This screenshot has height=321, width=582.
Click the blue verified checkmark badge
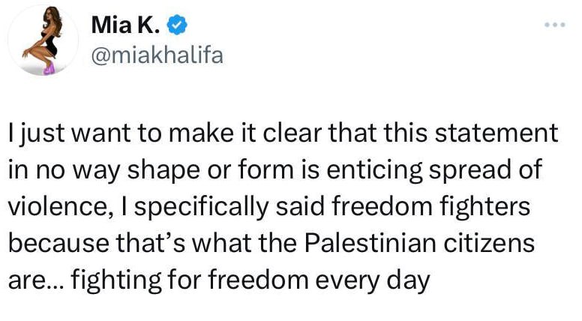click(x=177, y=25)
